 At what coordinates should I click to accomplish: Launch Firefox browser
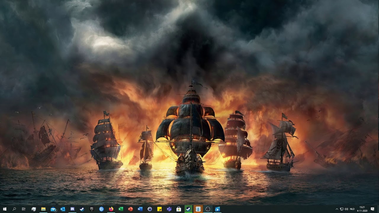(x=111, y=209)
